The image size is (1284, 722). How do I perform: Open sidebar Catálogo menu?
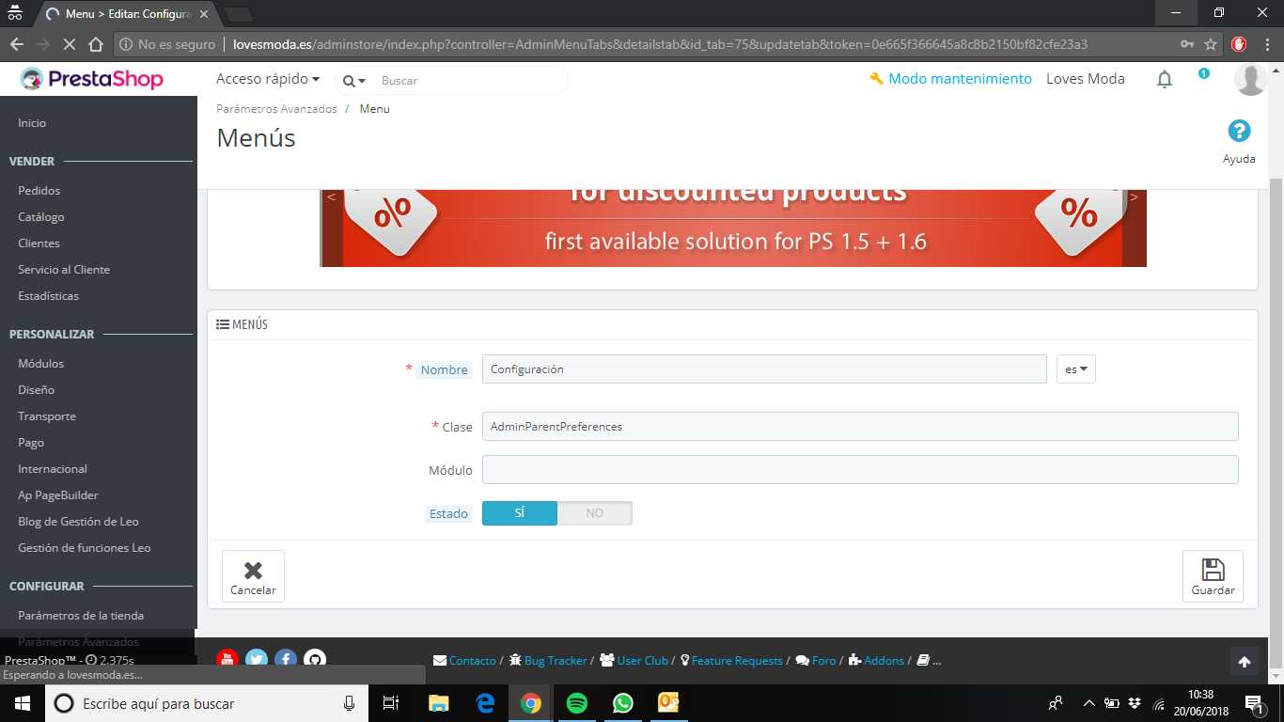click(x=41, y=217)
